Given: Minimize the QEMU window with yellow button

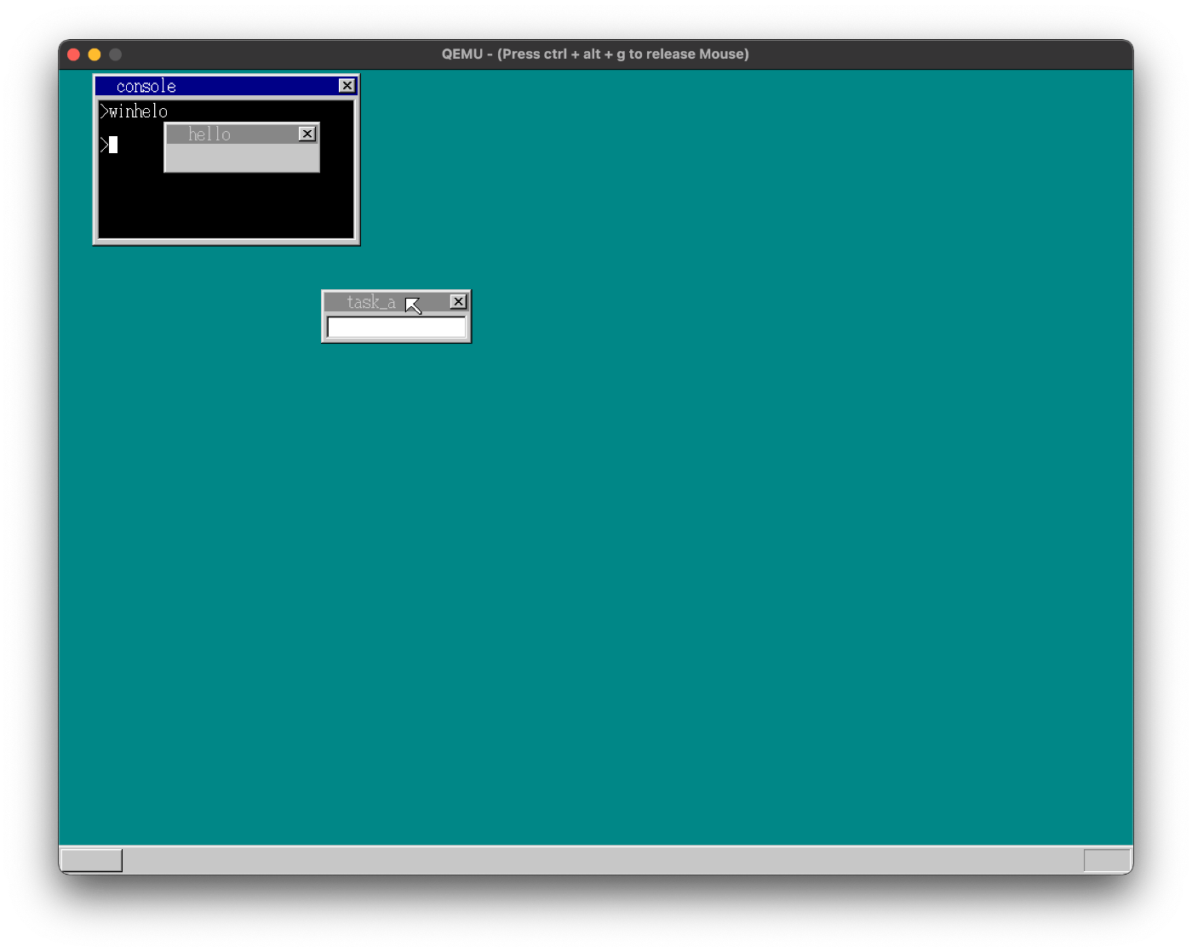Looking at the screenshot, I should click(95, 54).
